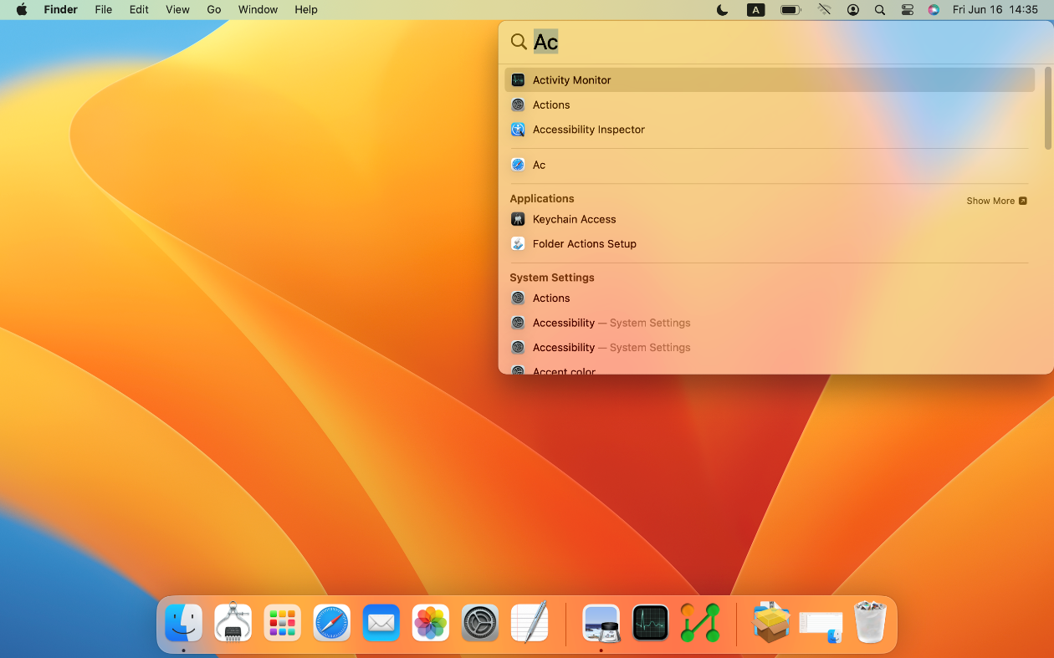The image size is (1054, 658).
Task: Select the Accessibility Inspector result
Action: [770, 130]
